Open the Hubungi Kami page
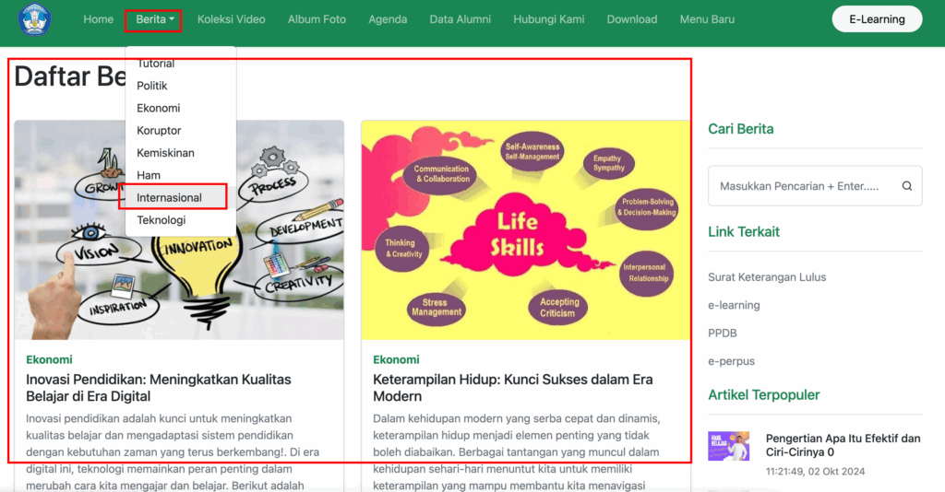 coord(548,19)
